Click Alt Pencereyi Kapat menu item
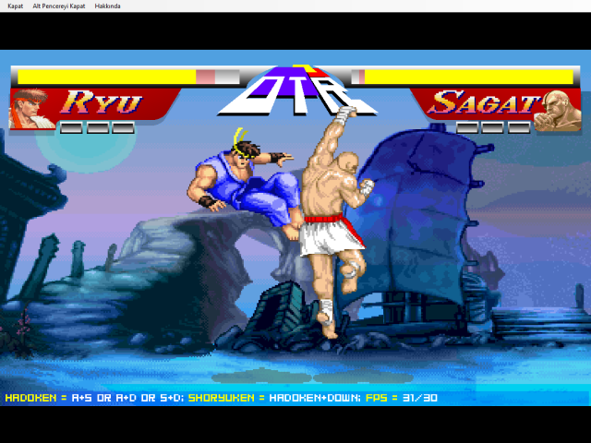The height and width of the screenshot is (443, 591). pyautogui.click(x=59, y=6)
